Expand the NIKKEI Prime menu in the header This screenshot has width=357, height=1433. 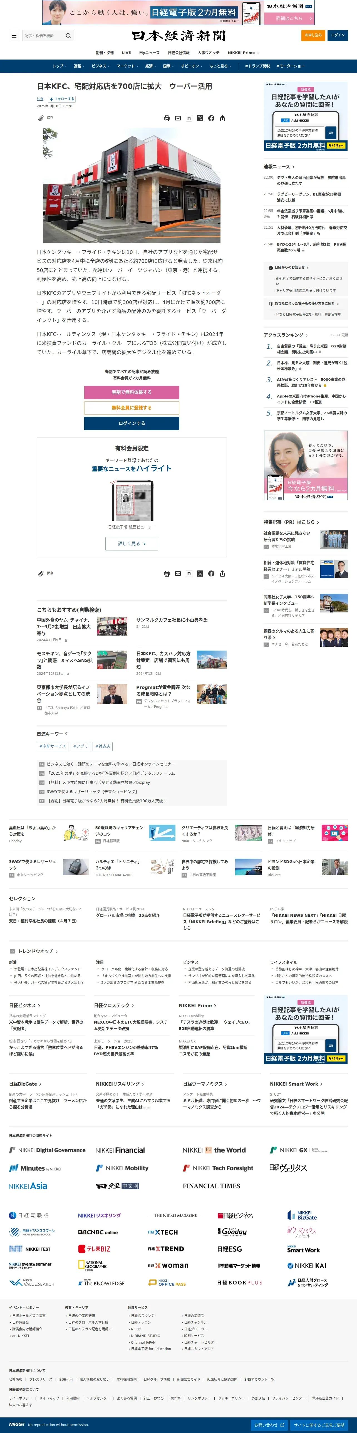244,53
